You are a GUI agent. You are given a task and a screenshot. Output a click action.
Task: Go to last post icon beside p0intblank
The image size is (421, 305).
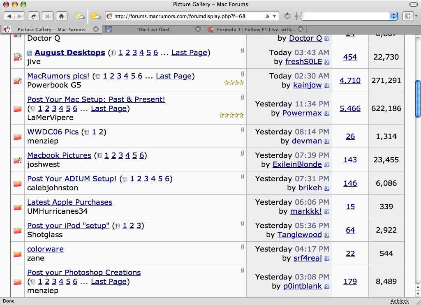327,287
